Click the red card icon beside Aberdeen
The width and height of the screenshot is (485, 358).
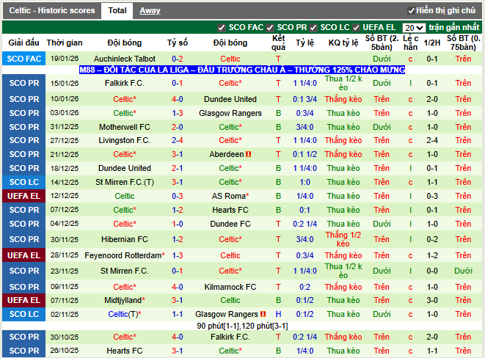(x=249, y=154)
